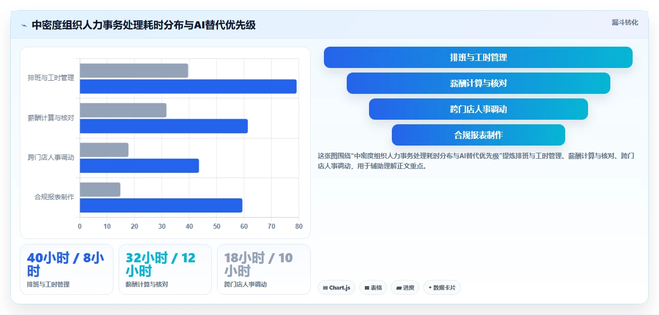Click the gray bar for 薪酬计算与核对
Viewport: 659px width, 315px height.
click(x=123, y=110)
